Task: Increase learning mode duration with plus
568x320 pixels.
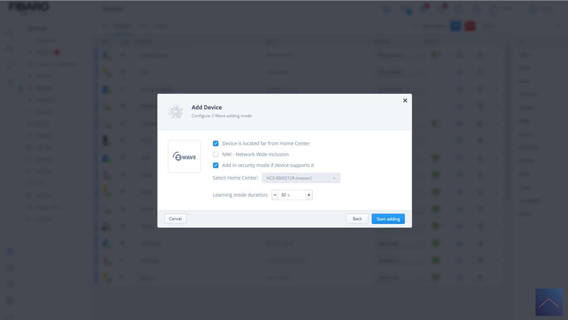Action: (309, 195)
